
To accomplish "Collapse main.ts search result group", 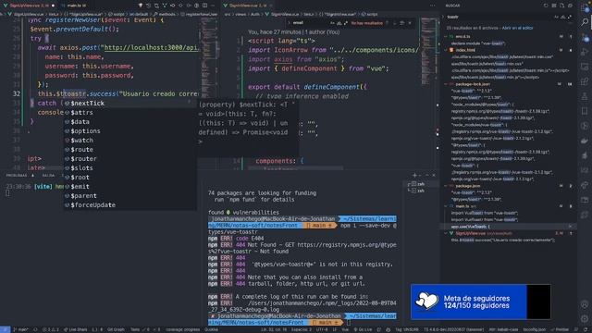I will [x=446, y=206].
